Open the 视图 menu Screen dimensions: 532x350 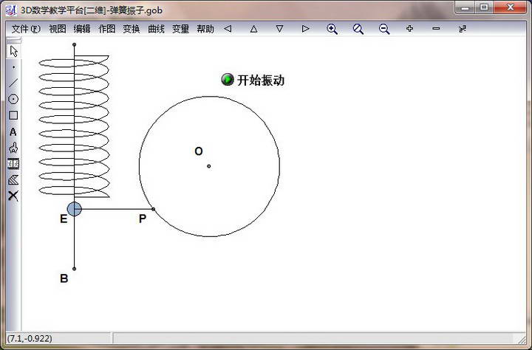click(x=58, y=29)
